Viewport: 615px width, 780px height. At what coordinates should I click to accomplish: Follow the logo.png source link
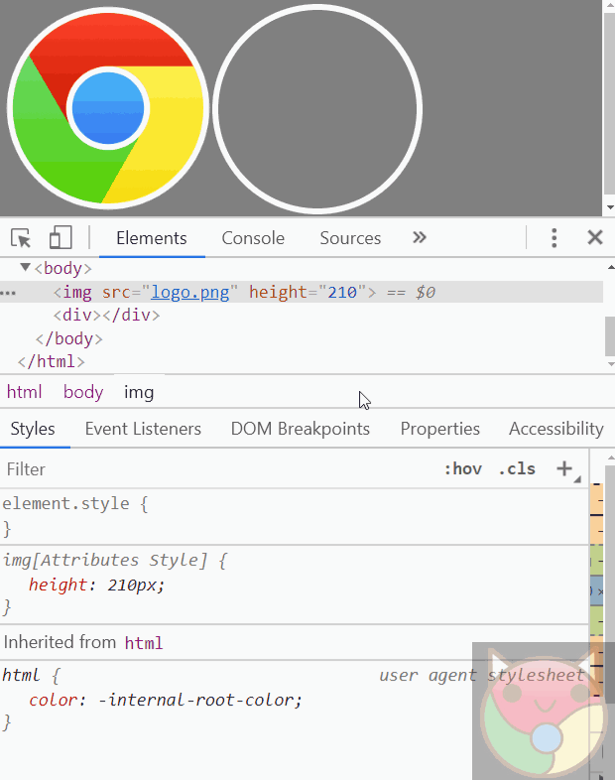coord(190,292)
